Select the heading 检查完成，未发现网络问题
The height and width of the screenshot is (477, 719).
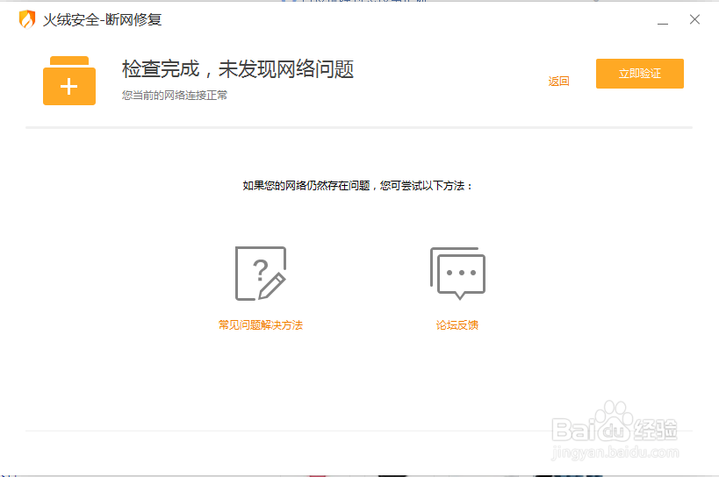tap(238, 69)
